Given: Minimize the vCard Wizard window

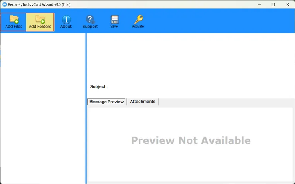Looking at the screenshot, I should 259,4.
